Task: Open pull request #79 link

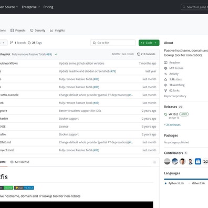Action: pos(113,71)
